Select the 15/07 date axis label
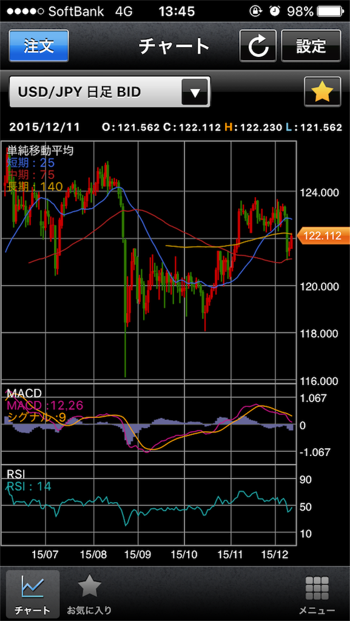350x621 pixels. click(x=44, y=553)
